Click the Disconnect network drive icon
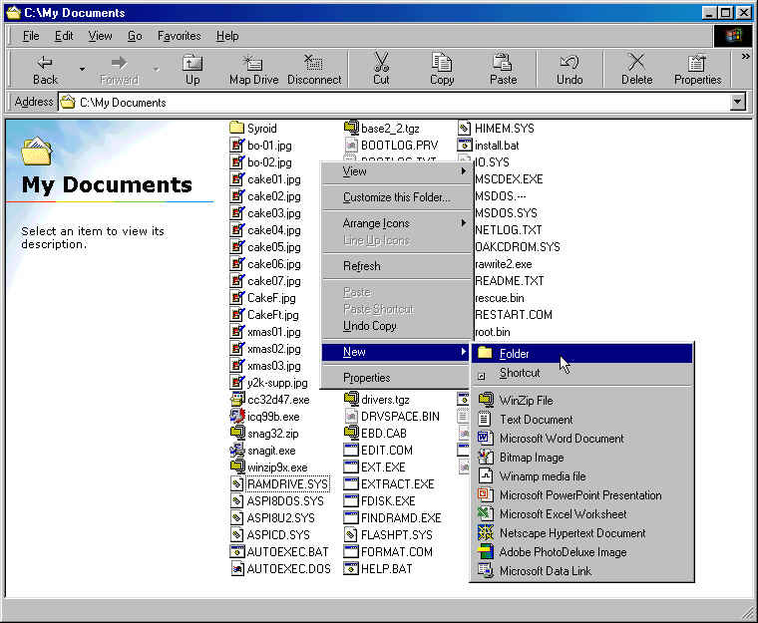Screen dimensions: 758x623 point(314,69)
